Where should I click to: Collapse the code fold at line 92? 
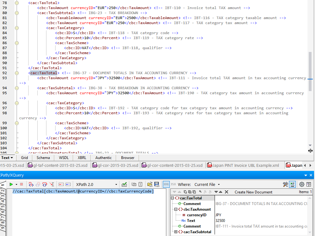point(17,73)
